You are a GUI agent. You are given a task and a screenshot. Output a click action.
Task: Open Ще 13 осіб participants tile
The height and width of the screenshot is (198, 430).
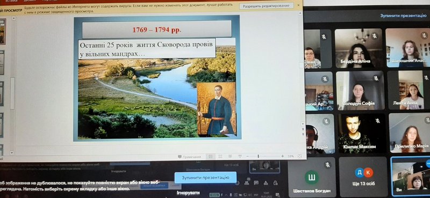pos(364,177)
